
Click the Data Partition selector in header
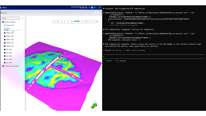coord(79,7)
